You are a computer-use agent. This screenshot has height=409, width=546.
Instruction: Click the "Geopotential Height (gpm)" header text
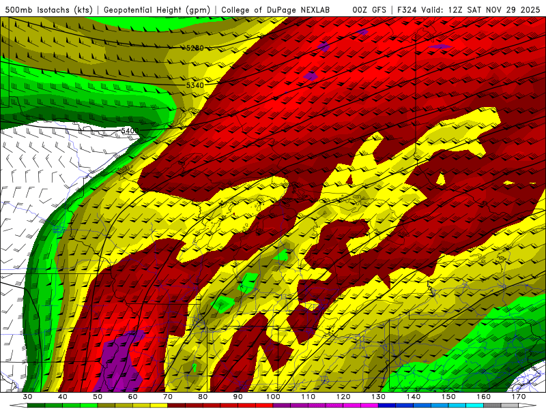tap(157, 10)
